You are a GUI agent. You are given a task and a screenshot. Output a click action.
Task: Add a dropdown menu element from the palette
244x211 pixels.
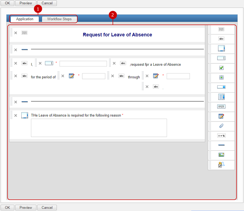pyautogui.click(x=221, y=87)
